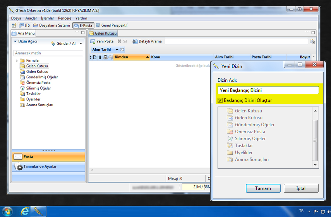Image resolution: width=331 pixels, height=217 pixels.
Task: Click the clear search icon at right
Action: (x=312, y=41)
